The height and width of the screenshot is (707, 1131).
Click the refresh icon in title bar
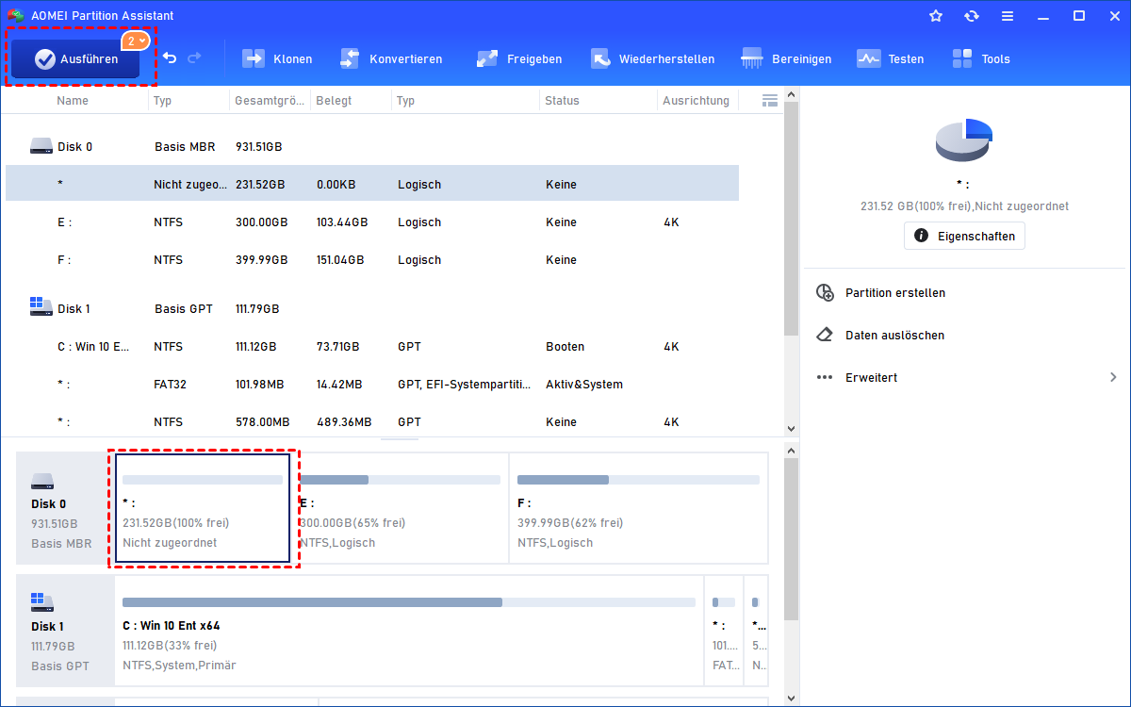pyautogui.click(x=972, y=16)
